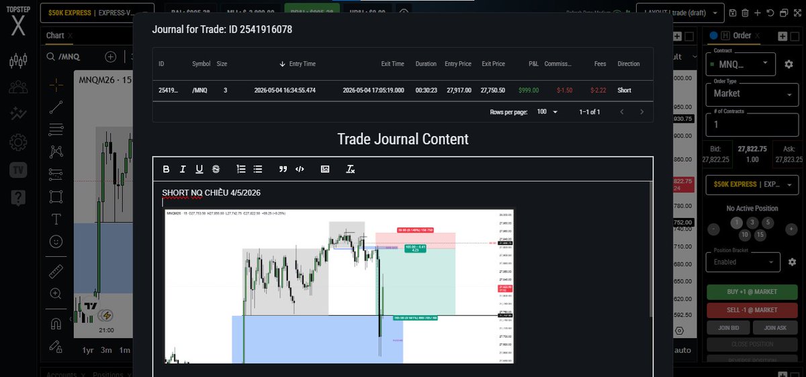Select the text annotation chart tool

click(x=56, y=219)
